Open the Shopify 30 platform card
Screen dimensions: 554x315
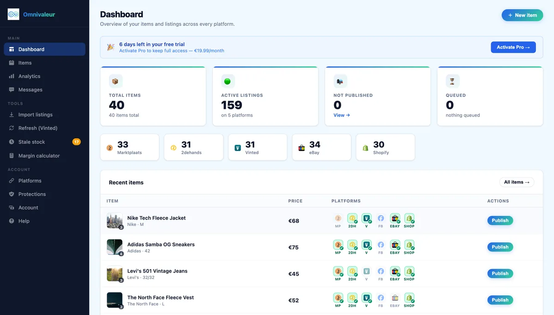(385, 148)
